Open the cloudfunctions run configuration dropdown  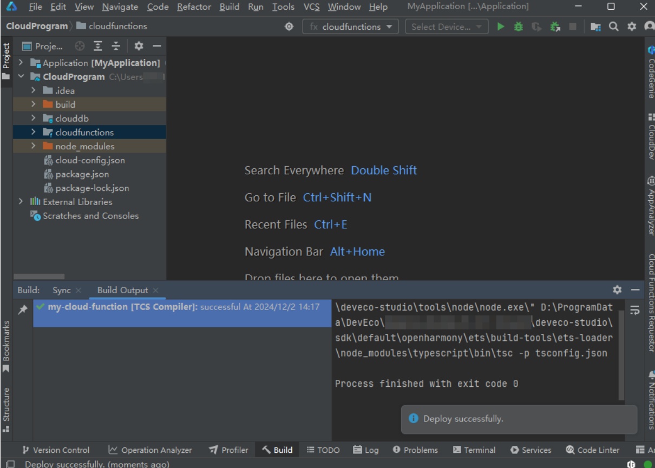click(x=350, y=27)
